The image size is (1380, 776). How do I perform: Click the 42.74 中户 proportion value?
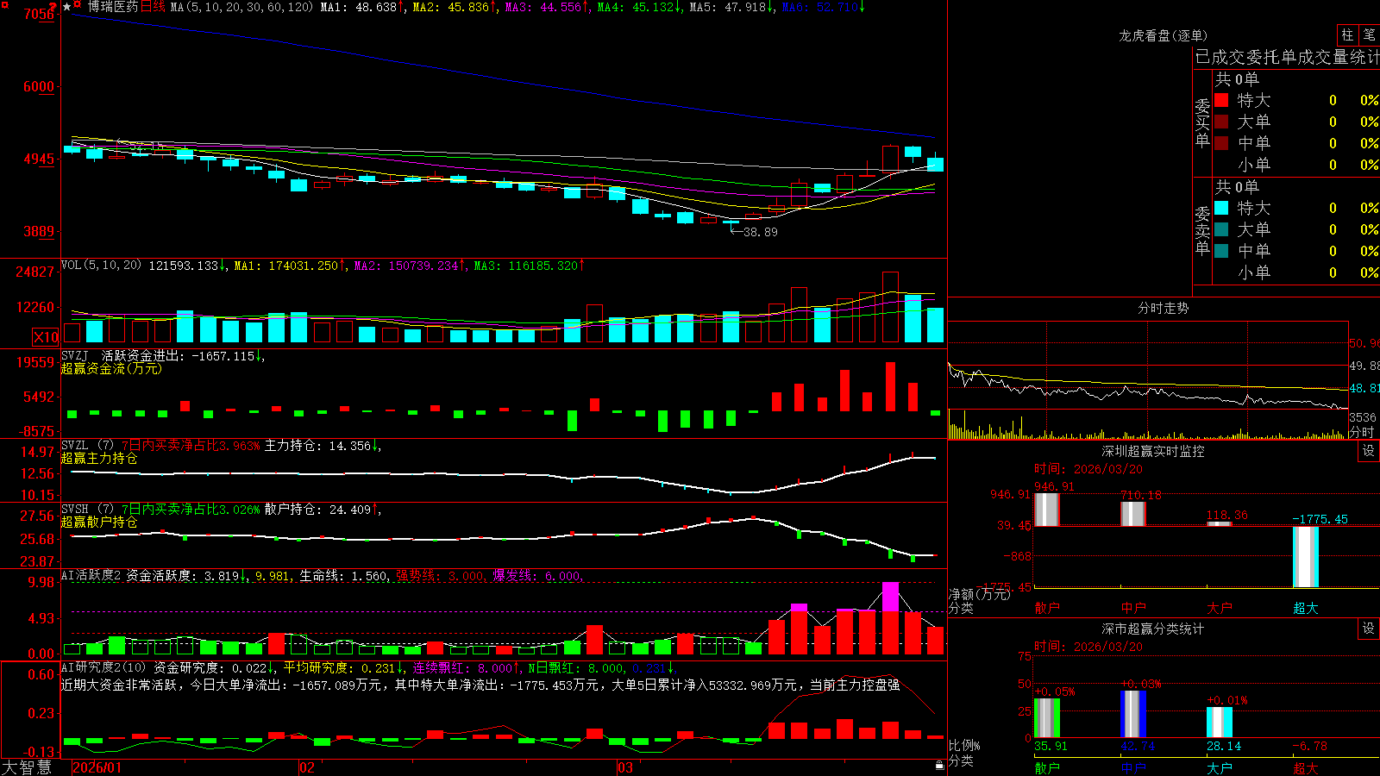click(x=1138, y=746)
